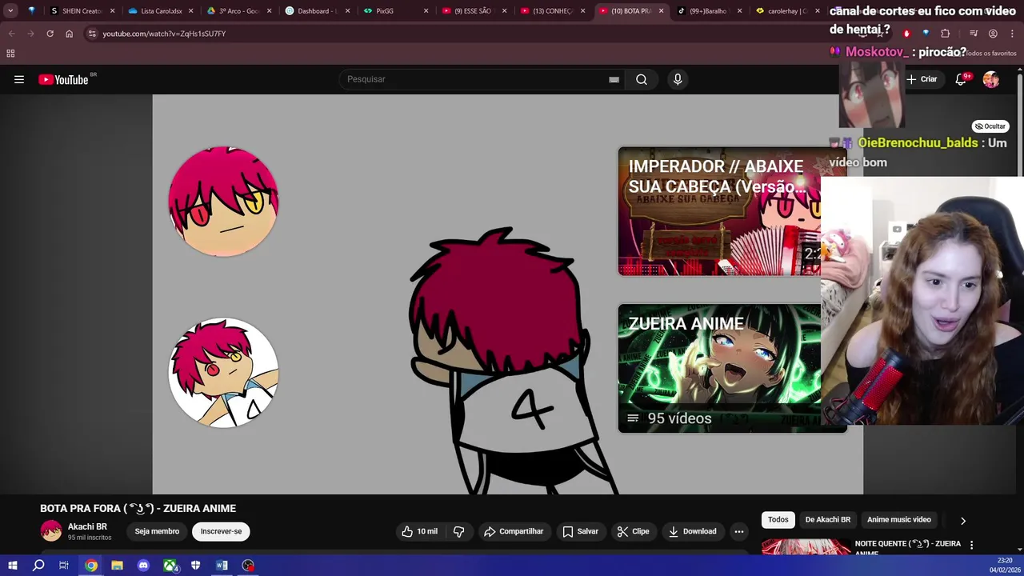
Task: Select Anime music video filter chip
Action: (899, 520)
